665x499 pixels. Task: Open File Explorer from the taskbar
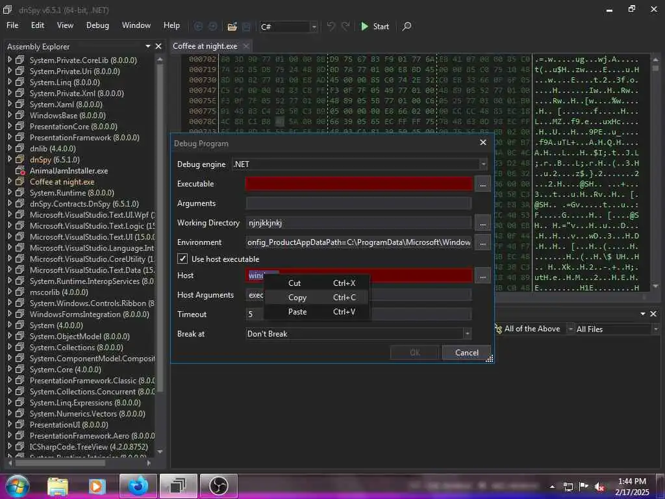pos(58,486)
